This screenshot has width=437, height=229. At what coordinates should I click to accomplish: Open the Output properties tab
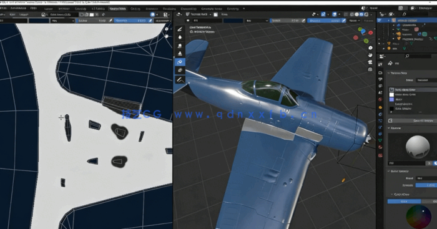(x=380, y=79)
